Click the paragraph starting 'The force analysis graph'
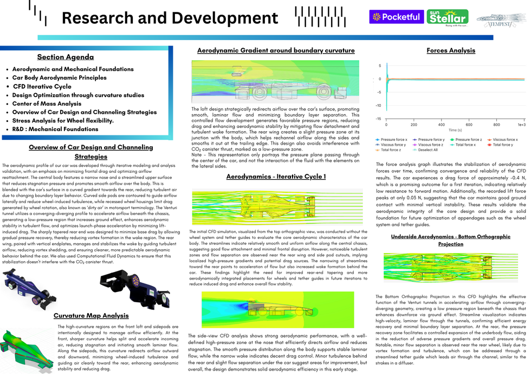 (x=451, y=194)
